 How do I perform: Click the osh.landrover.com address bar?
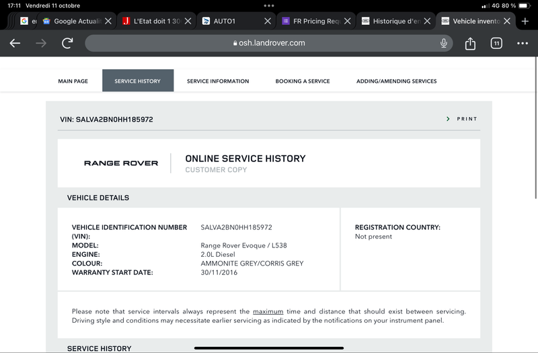(x=268, y=43)
